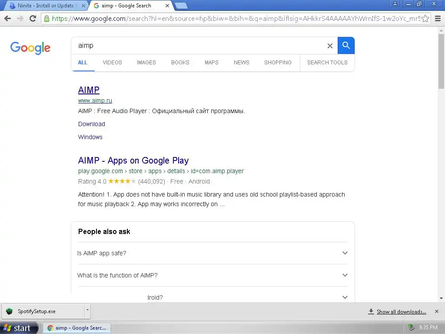
Task: Select the BOOKS search tab
Action: coord(180,63)
